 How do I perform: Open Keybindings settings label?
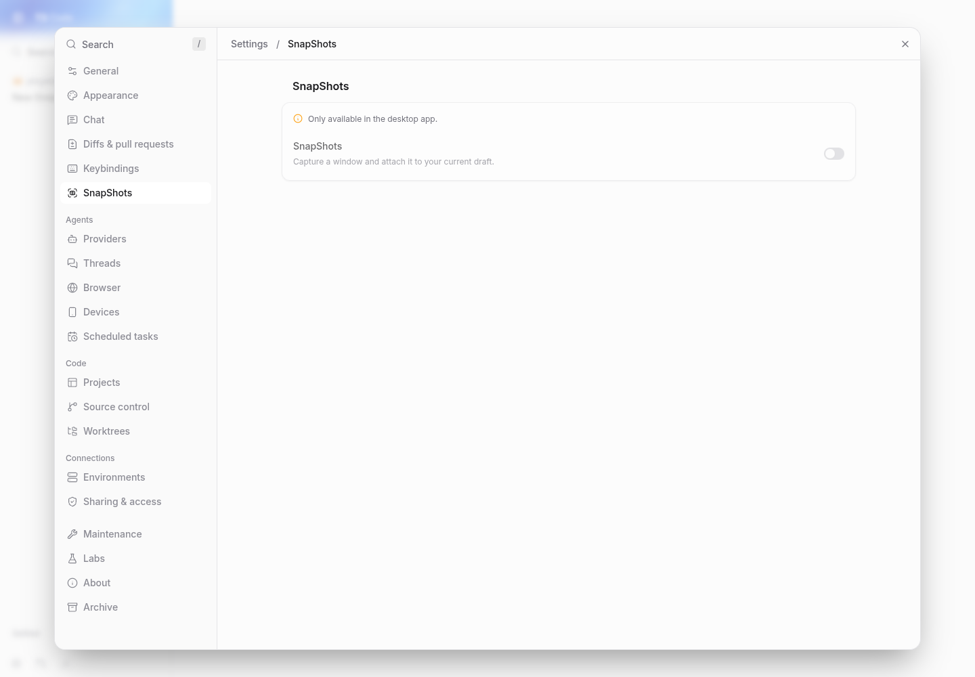pyautogui.click(x=111, y=169)
